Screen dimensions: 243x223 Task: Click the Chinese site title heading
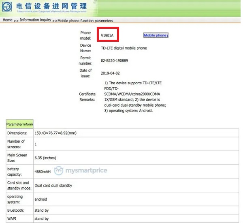(x=51, y=6)
